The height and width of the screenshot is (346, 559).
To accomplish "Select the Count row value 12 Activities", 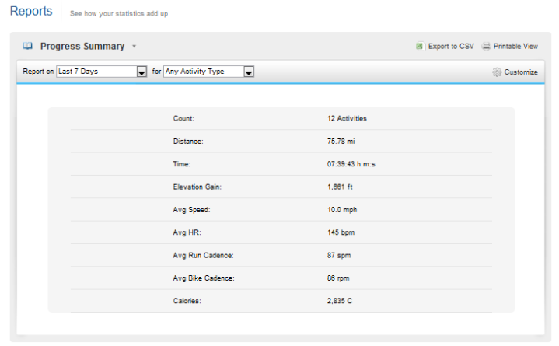I will 347,118.
